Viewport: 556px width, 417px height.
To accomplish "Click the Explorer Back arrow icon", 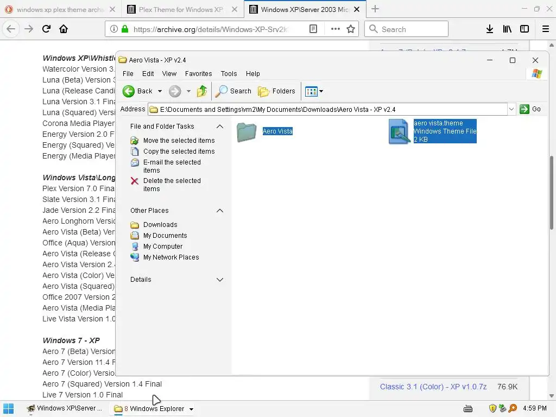I will click(x=128, y=91).
